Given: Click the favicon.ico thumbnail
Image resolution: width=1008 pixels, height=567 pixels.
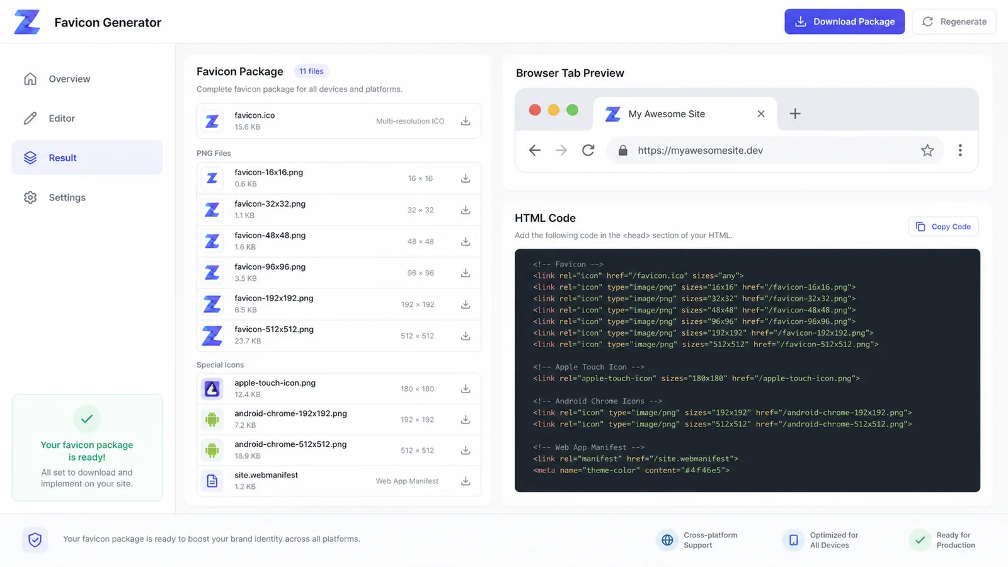Looking at the screenshot, I should (212, 121).
